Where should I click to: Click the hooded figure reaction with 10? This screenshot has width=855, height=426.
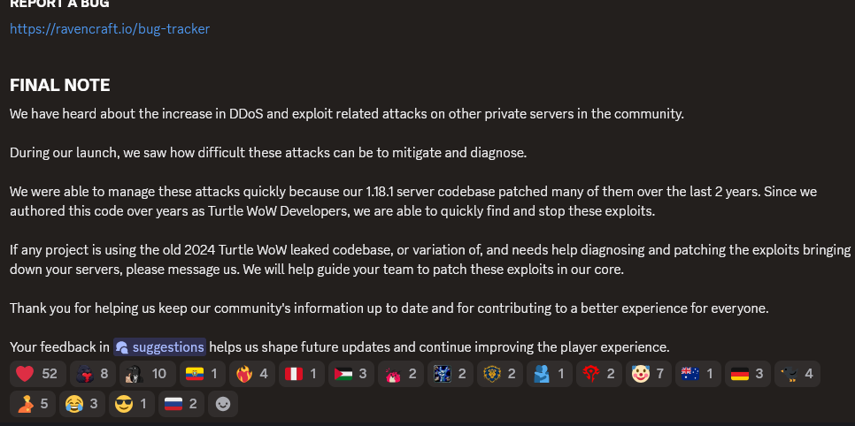point(147,374)
